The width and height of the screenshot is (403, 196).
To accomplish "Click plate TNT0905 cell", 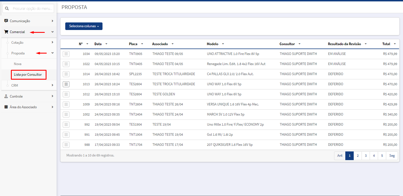I will pos(136,54).
